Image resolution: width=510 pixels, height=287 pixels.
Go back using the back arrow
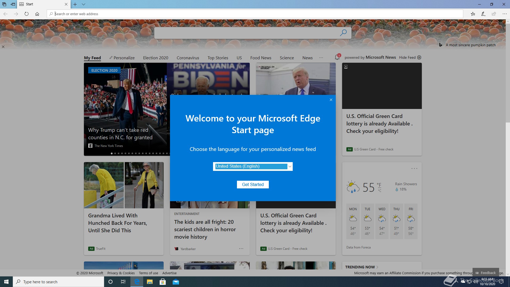[6, 14]
